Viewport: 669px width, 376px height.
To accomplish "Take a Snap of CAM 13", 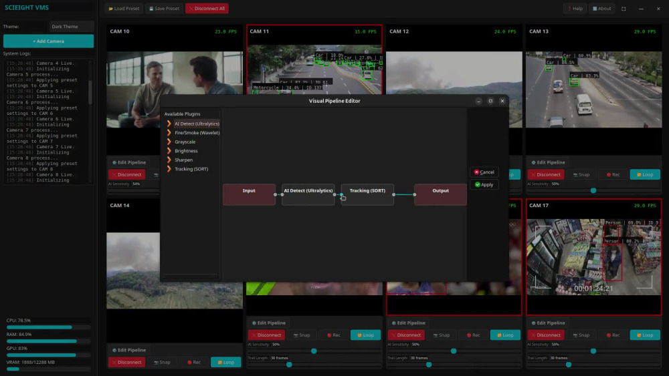I will 581,174.
